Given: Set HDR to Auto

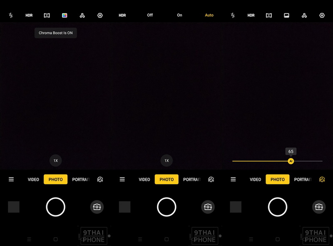Looking at the screenshot, I should [x=209, y=15].
